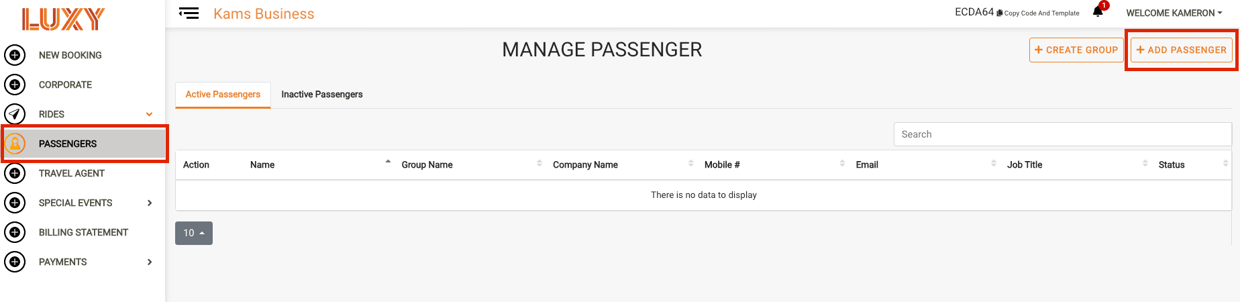Screen dimensions: 1240x302
Task: Click into the passenger Search field
Action: click(1062, 134)
